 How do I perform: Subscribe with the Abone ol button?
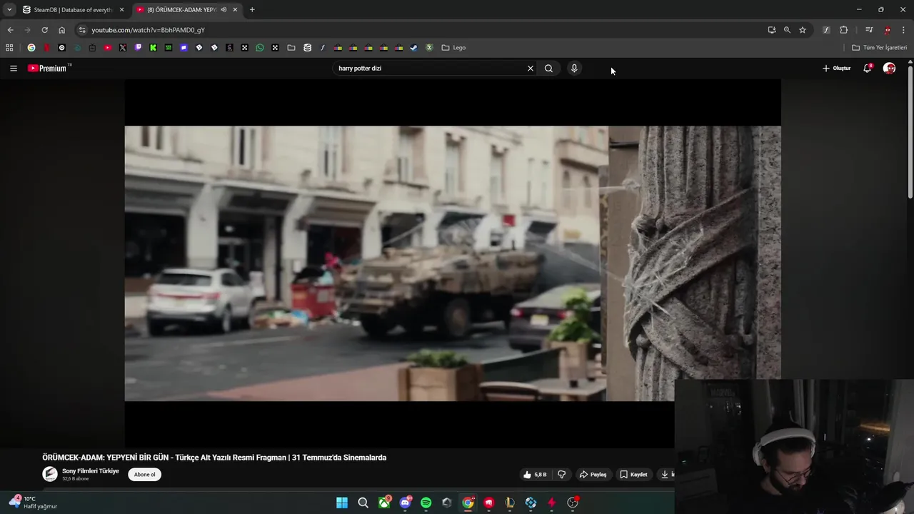145,475
